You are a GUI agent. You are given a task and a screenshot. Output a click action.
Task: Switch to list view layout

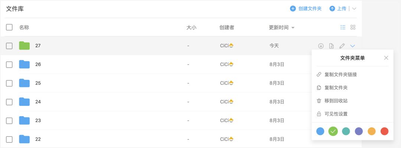point(343,27)
